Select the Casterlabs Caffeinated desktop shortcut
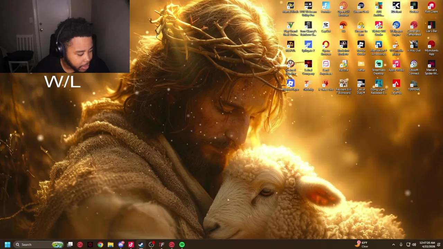This screenshot has width=443, height=249. pyautogui.click(x=414, y=29)
